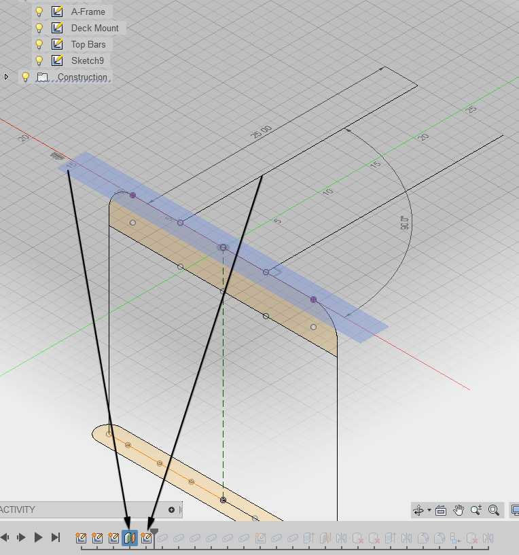Click the Construction folder icon

point(43,77)
